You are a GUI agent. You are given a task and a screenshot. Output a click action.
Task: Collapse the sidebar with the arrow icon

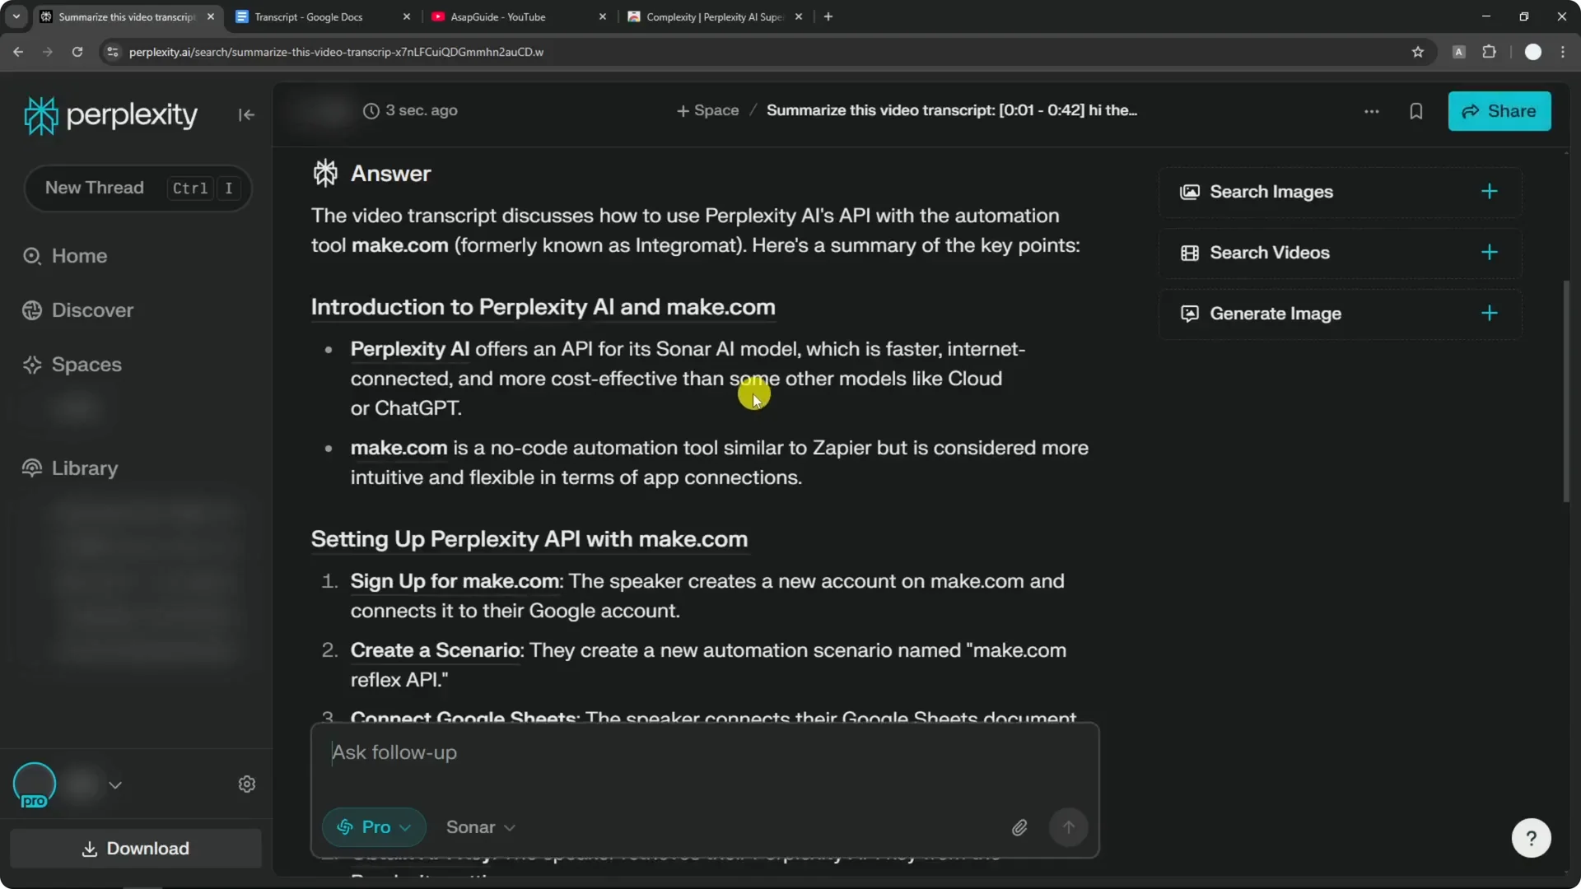pos(246,114)
